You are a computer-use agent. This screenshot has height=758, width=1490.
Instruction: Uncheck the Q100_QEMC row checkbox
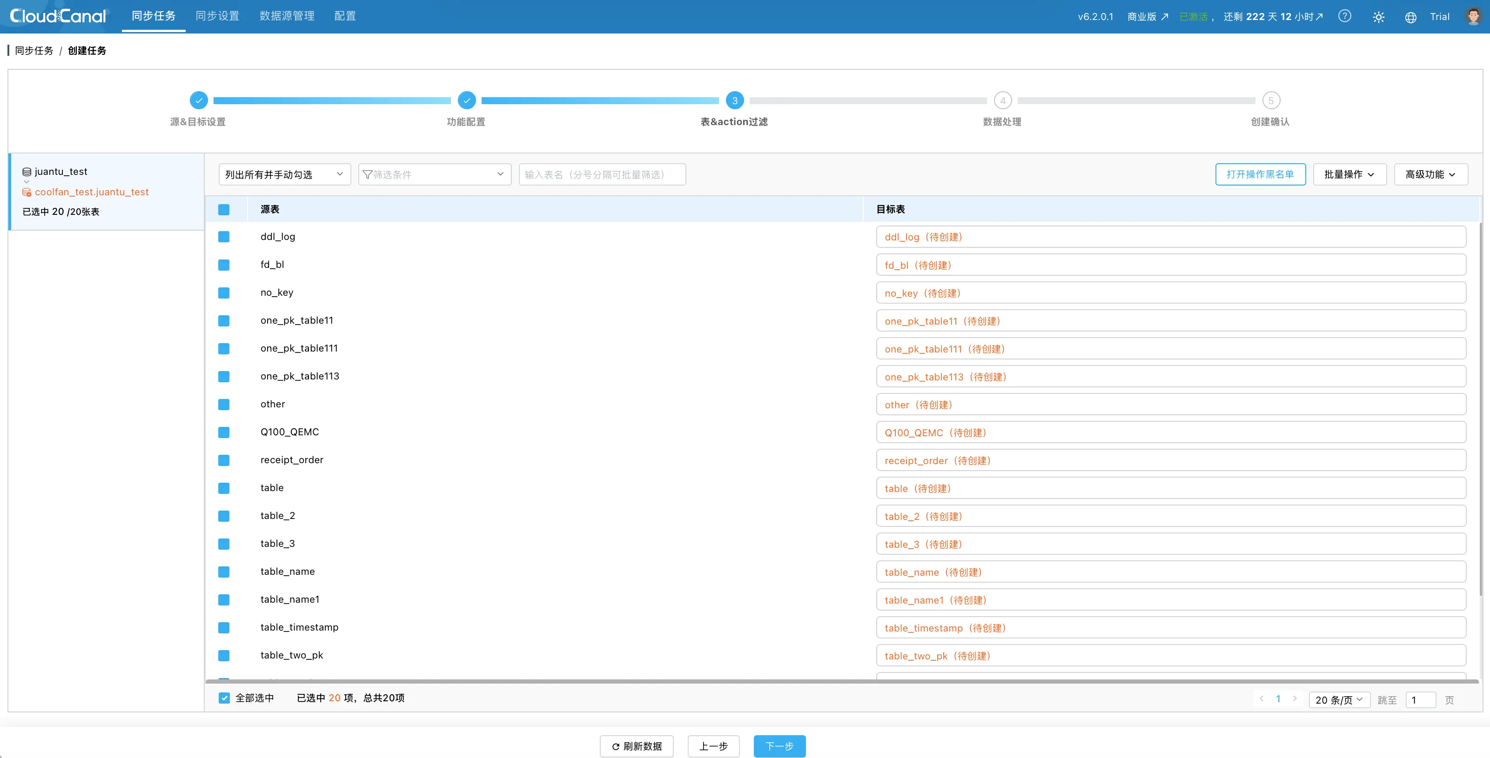(x=224, y=432)
